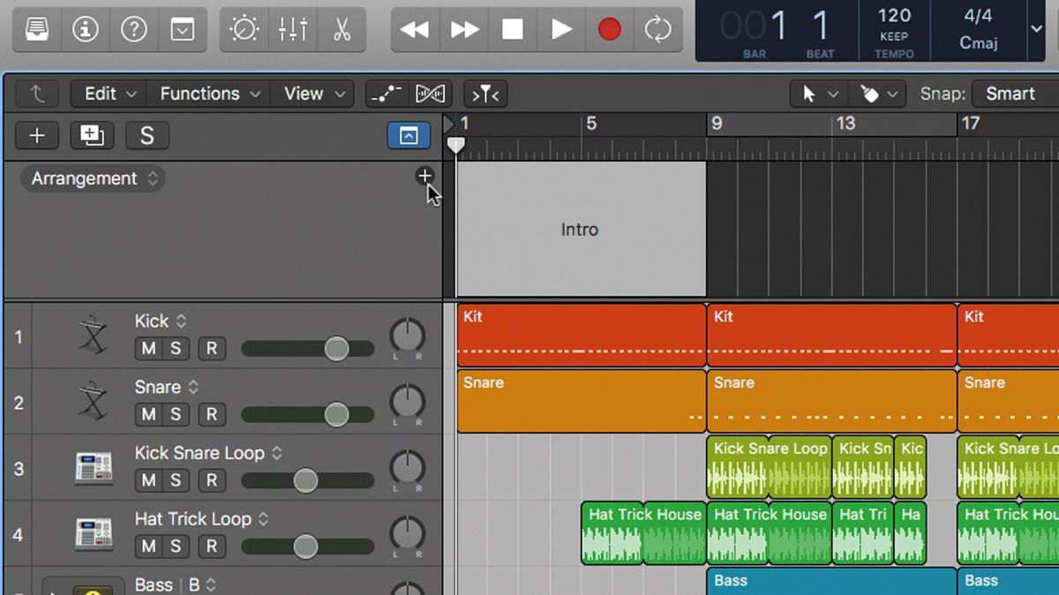Viewport: 1059px width, 595px height.
Task: Select the Scissors split icon
Action: pyautogui.click(x=342, y=28)
